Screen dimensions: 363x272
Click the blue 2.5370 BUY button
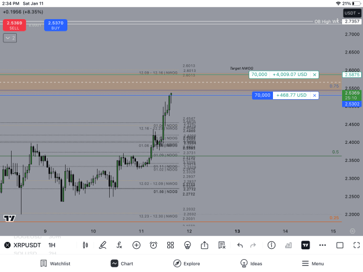(56, 25)
